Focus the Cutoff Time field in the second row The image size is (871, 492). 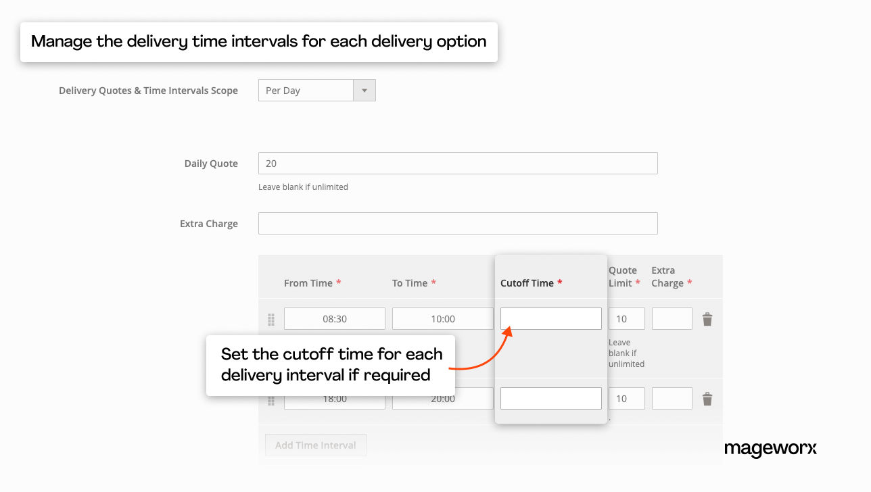[550, 399]
